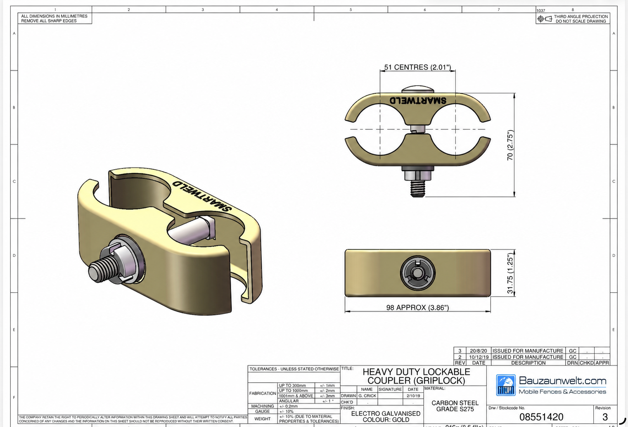Click the third angle projection symbol
This screenshot has width=628, height=427.
coord(545,19)
